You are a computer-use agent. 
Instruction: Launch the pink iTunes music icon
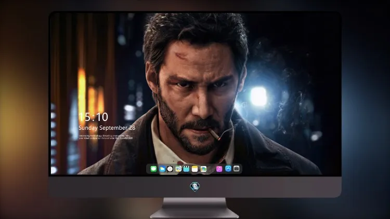point(219,169)
